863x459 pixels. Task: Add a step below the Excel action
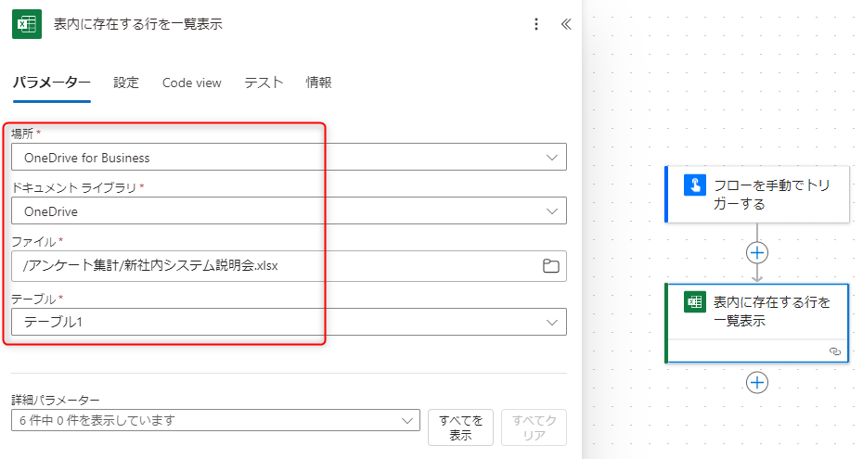click(x=757, y=383)
